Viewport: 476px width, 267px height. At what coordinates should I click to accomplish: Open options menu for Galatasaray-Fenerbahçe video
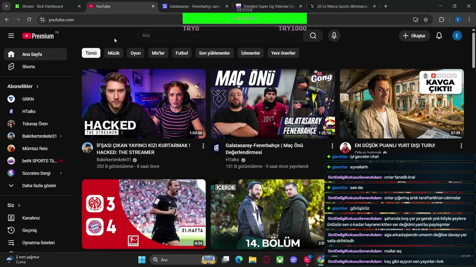[332, 146]
